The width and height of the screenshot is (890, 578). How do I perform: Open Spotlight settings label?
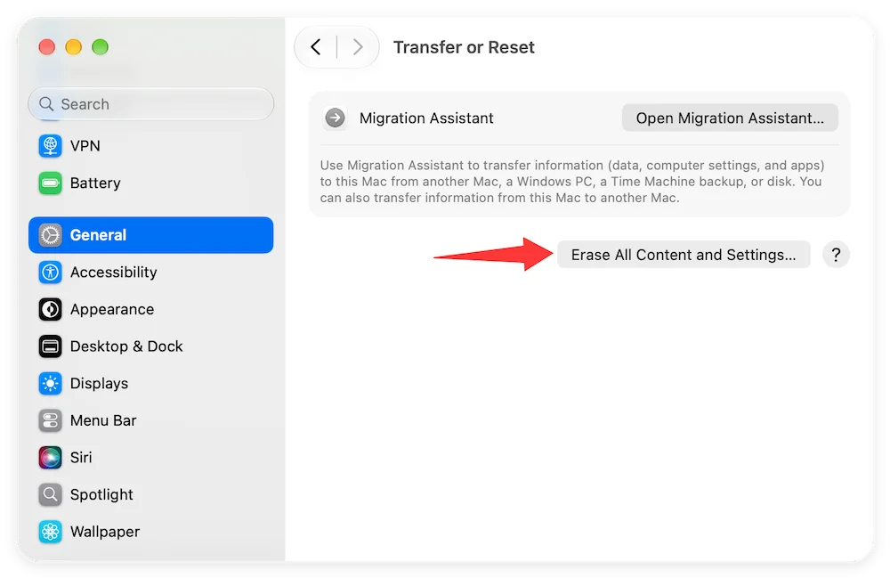point(101,494)
